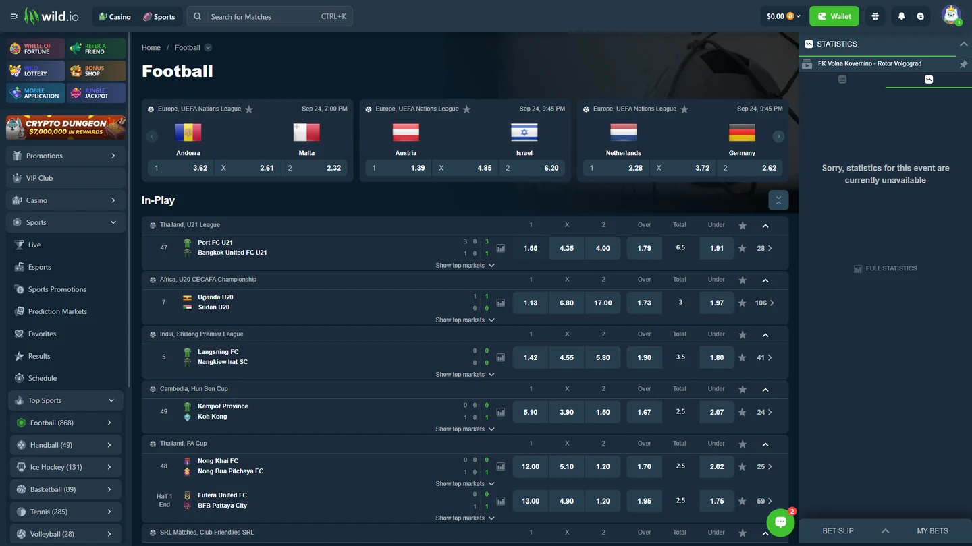Open the Wallet
Viewport: 972px width, 546px height.
(834, 16)
